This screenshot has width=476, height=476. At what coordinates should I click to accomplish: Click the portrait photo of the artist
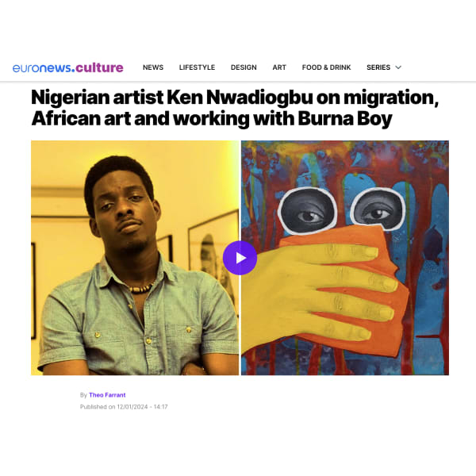(135, 258)
